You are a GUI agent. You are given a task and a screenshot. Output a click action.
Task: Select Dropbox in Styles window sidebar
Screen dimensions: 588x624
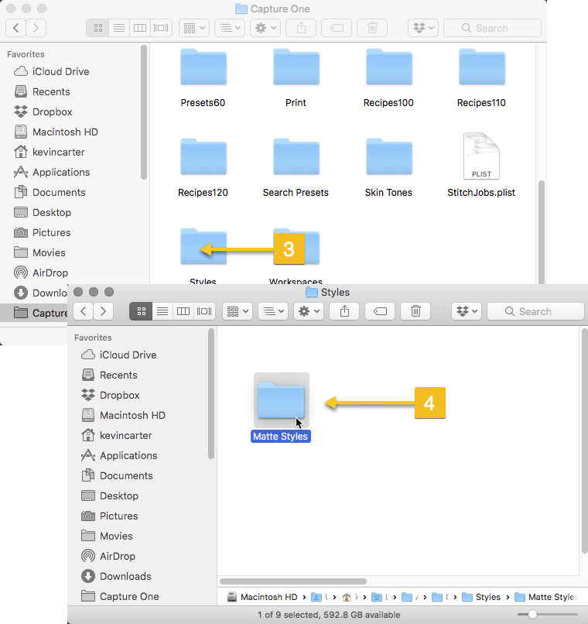(x=119, y=395)
